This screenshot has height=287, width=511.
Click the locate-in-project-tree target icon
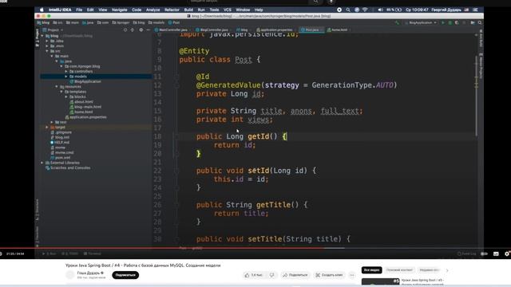click(x=125, y=30)
